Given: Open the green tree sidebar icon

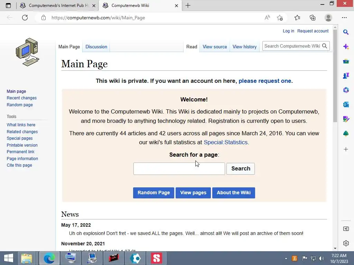Looking at the screenshot, I should [346, 134].
